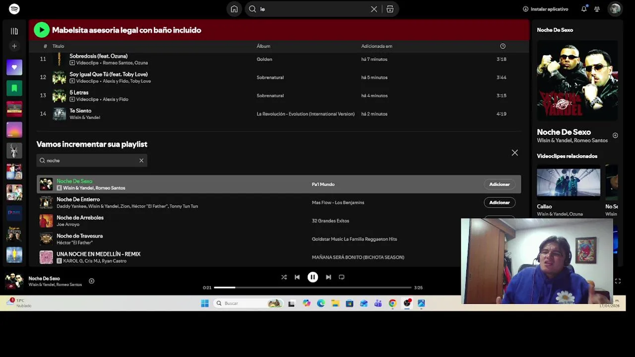Sort by Título column header
The width and height of the screenshot is (635, 357).
click(x=58, y=46)
